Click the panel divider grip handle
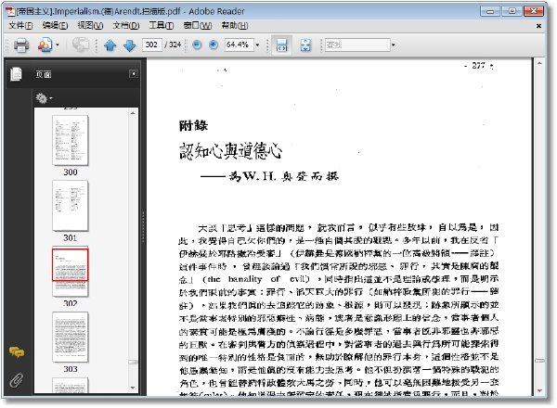Image resolution: width=557 pixels, height=408 pixels. [143, 227]
